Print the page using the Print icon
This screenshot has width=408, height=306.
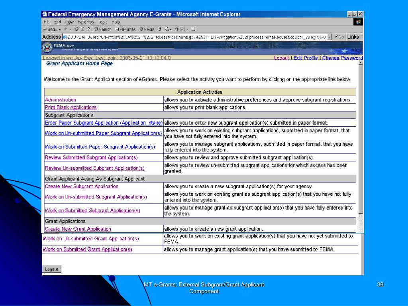(177, 29)
